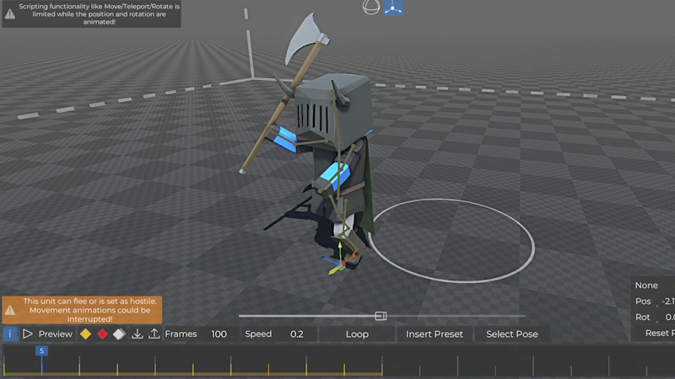Click the Preview play button
Screen dimensions: 675x379
pos(47,334)
